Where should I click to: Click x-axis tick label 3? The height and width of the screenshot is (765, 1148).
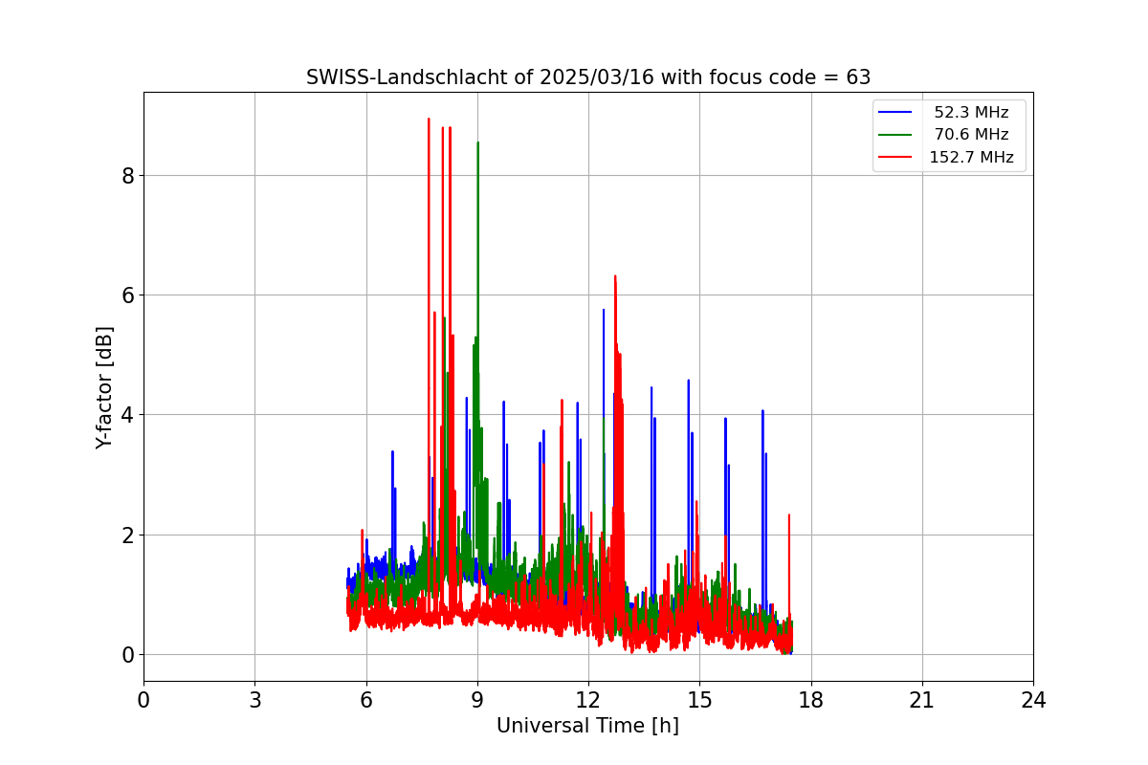click(254, 700)
